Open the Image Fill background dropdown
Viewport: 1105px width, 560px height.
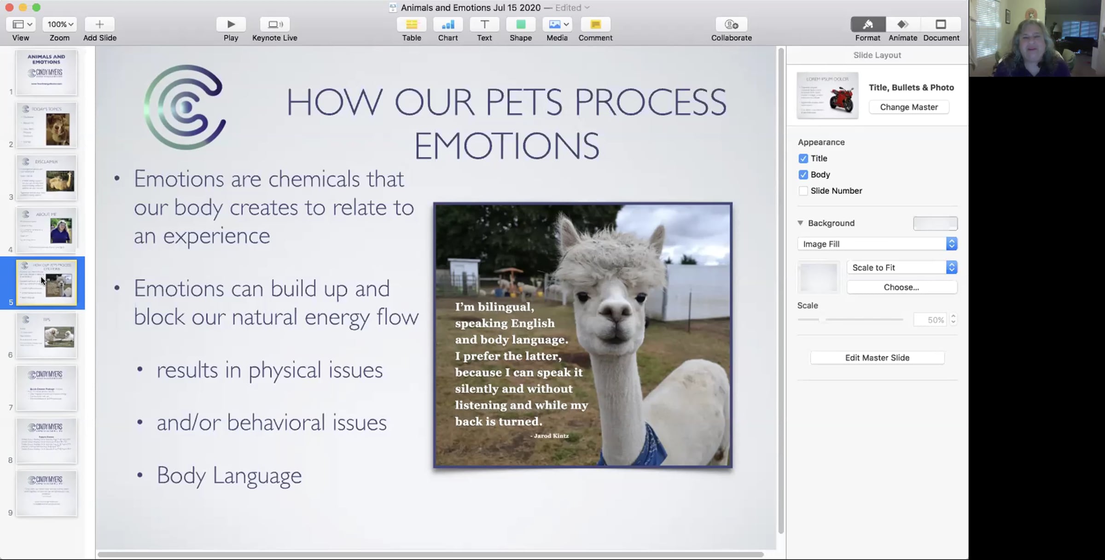(877, 244)
